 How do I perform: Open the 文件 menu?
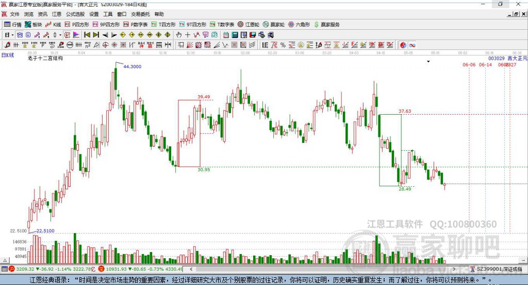15,14
